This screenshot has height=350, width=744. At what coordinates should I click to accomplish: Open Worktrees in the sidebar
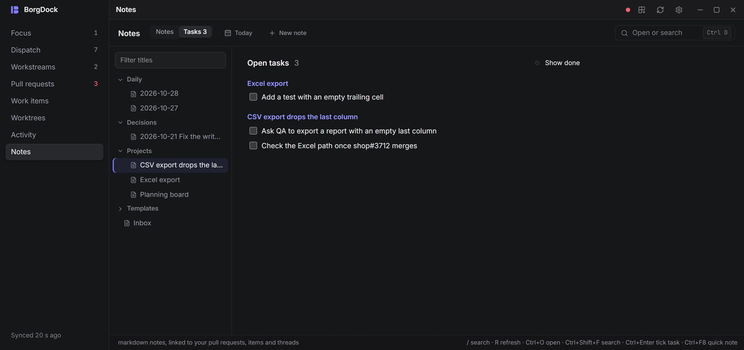click(x=54, y=118)
